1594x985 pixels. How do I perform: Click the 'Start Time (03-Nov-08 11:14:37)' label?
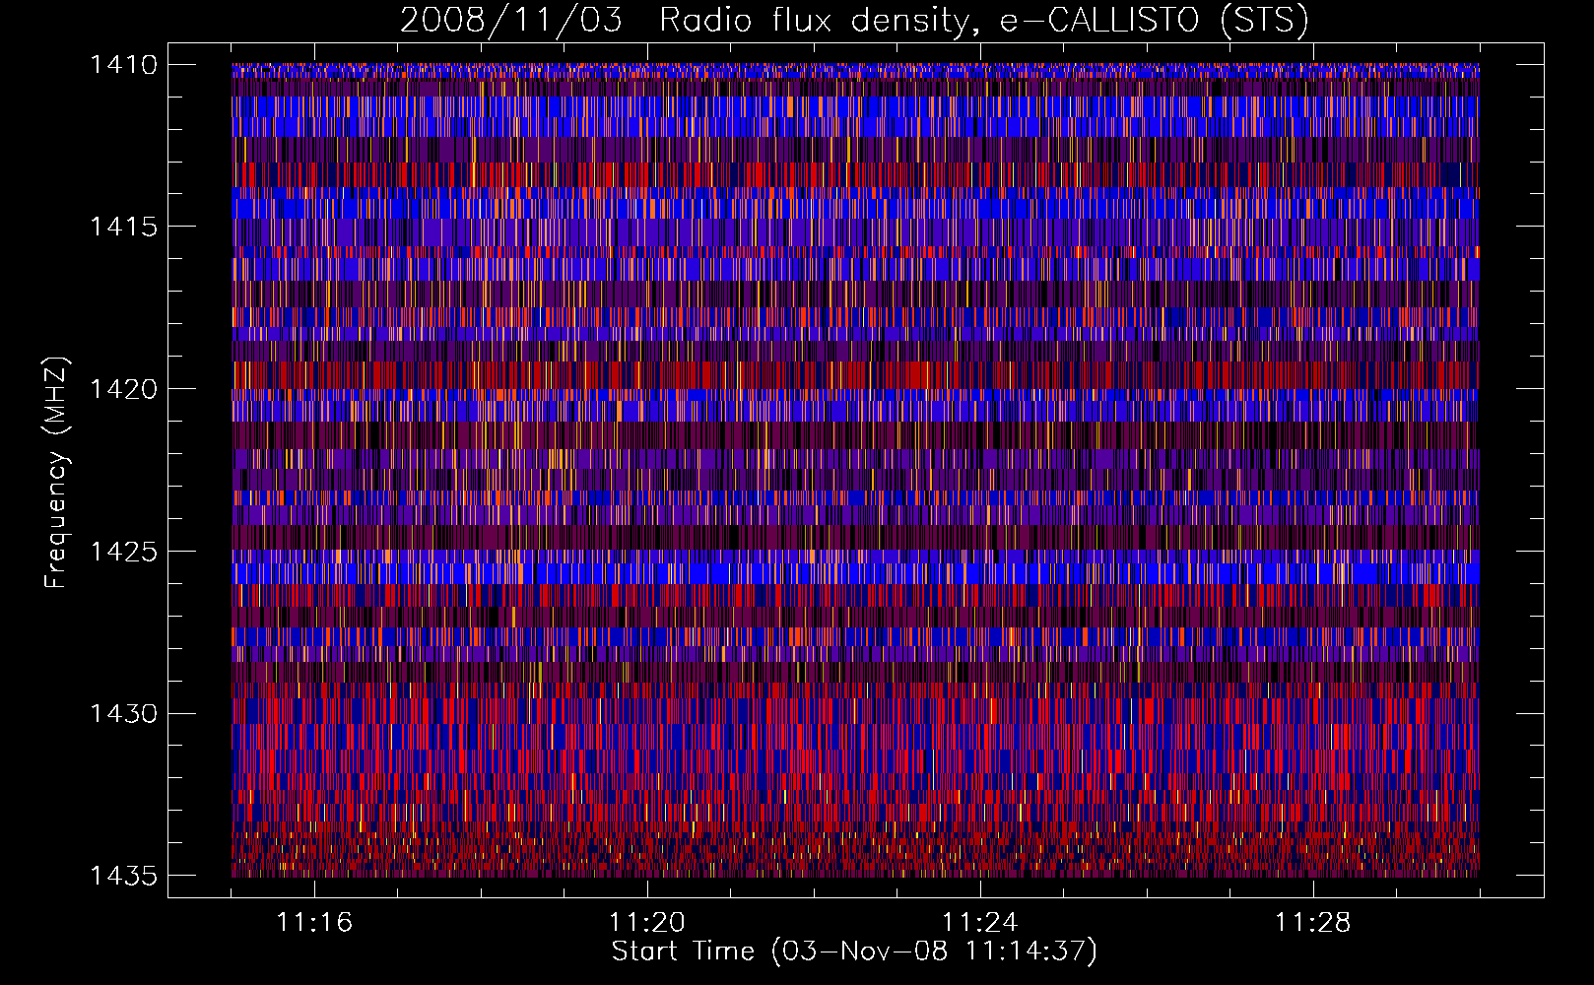[854, 952]
